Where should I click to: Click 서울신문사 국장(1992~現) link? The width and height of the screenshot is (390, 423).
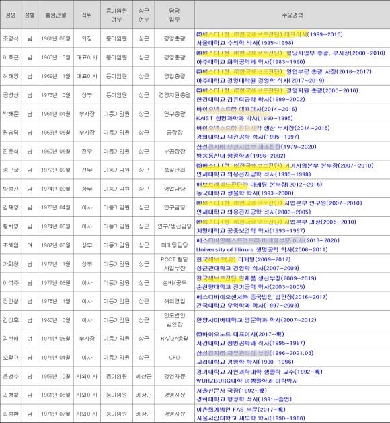pos(231,391)
